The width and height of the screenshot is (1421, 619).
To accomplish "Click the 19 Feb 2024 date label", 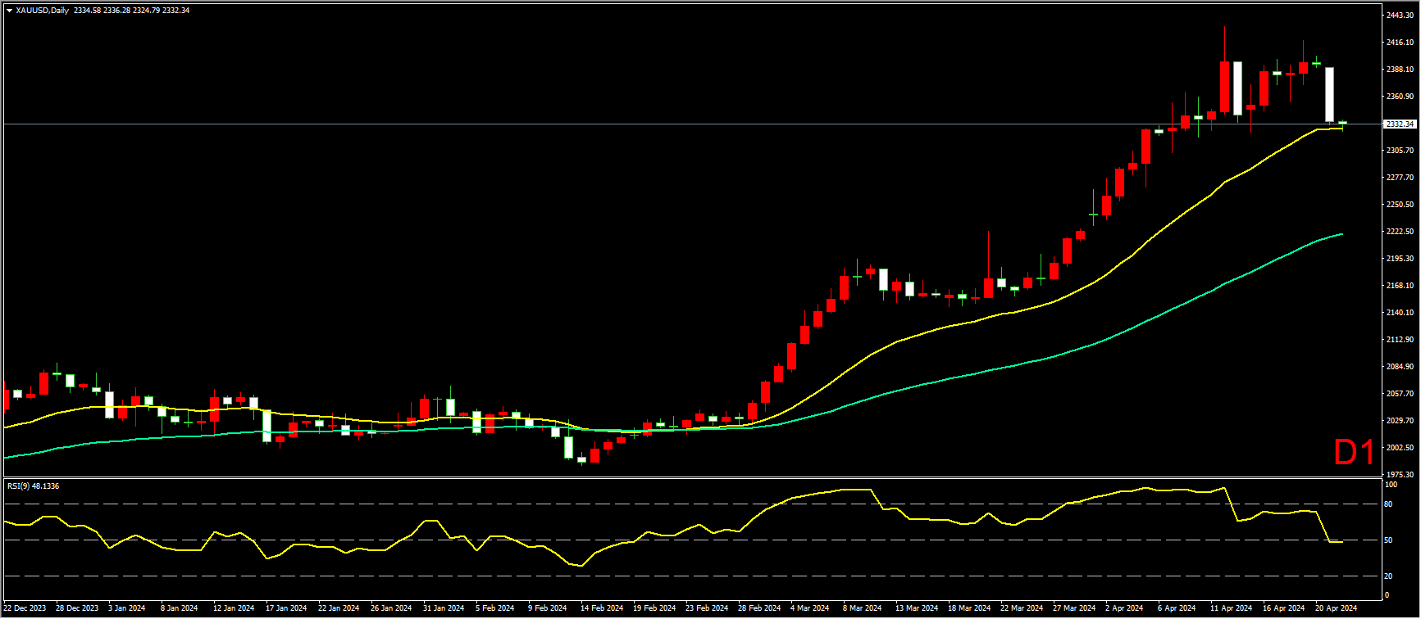I will click(654, 608).
